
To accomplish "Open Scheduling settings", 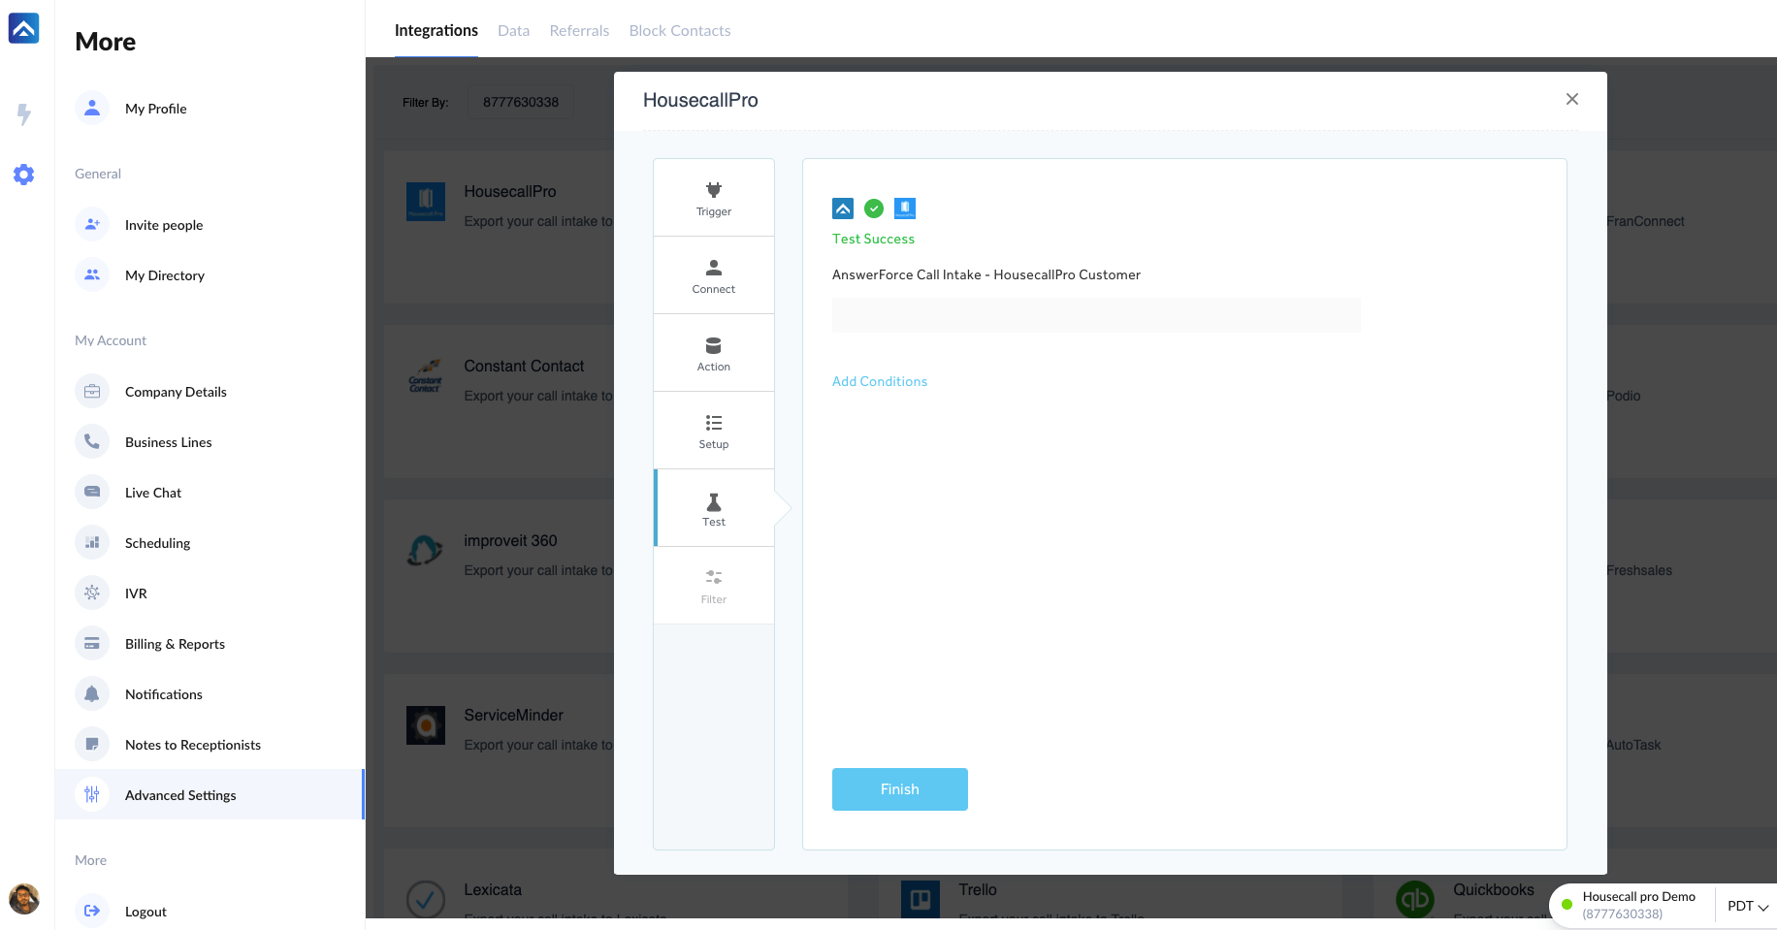I will click(x=157, y=543).
